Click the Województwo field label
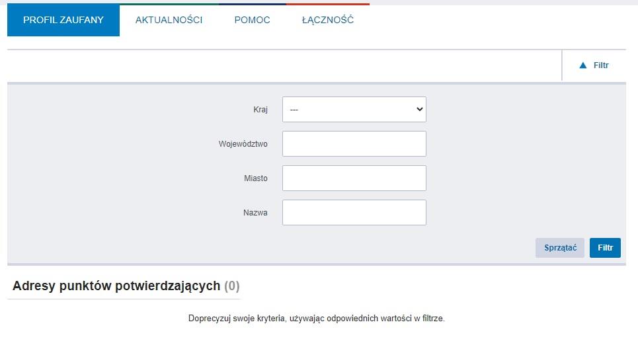638x347 pixels. click(x=243, y=144)
